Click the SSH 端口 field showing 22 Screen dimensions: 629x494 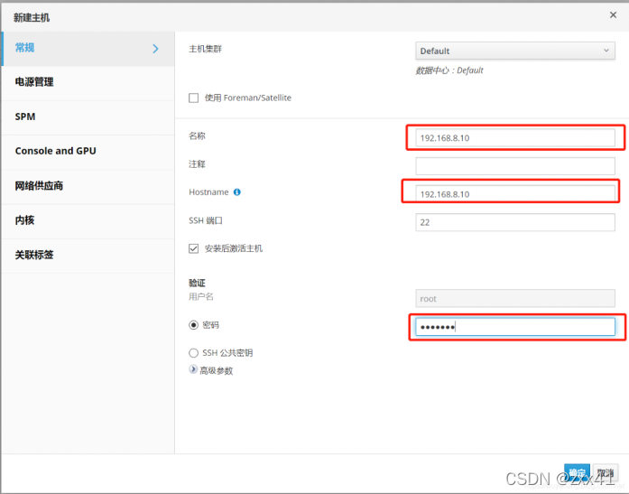click(515, 222)
